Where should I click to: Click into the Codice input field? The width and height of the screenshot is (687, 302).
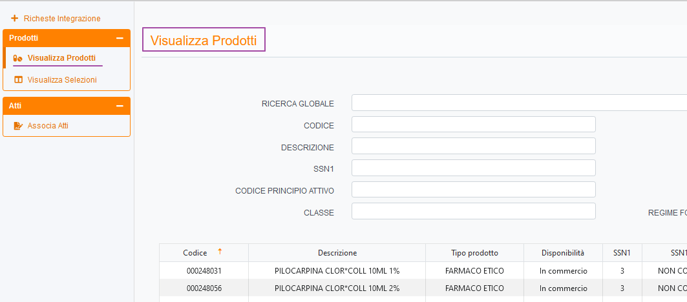tap(473, 125)
